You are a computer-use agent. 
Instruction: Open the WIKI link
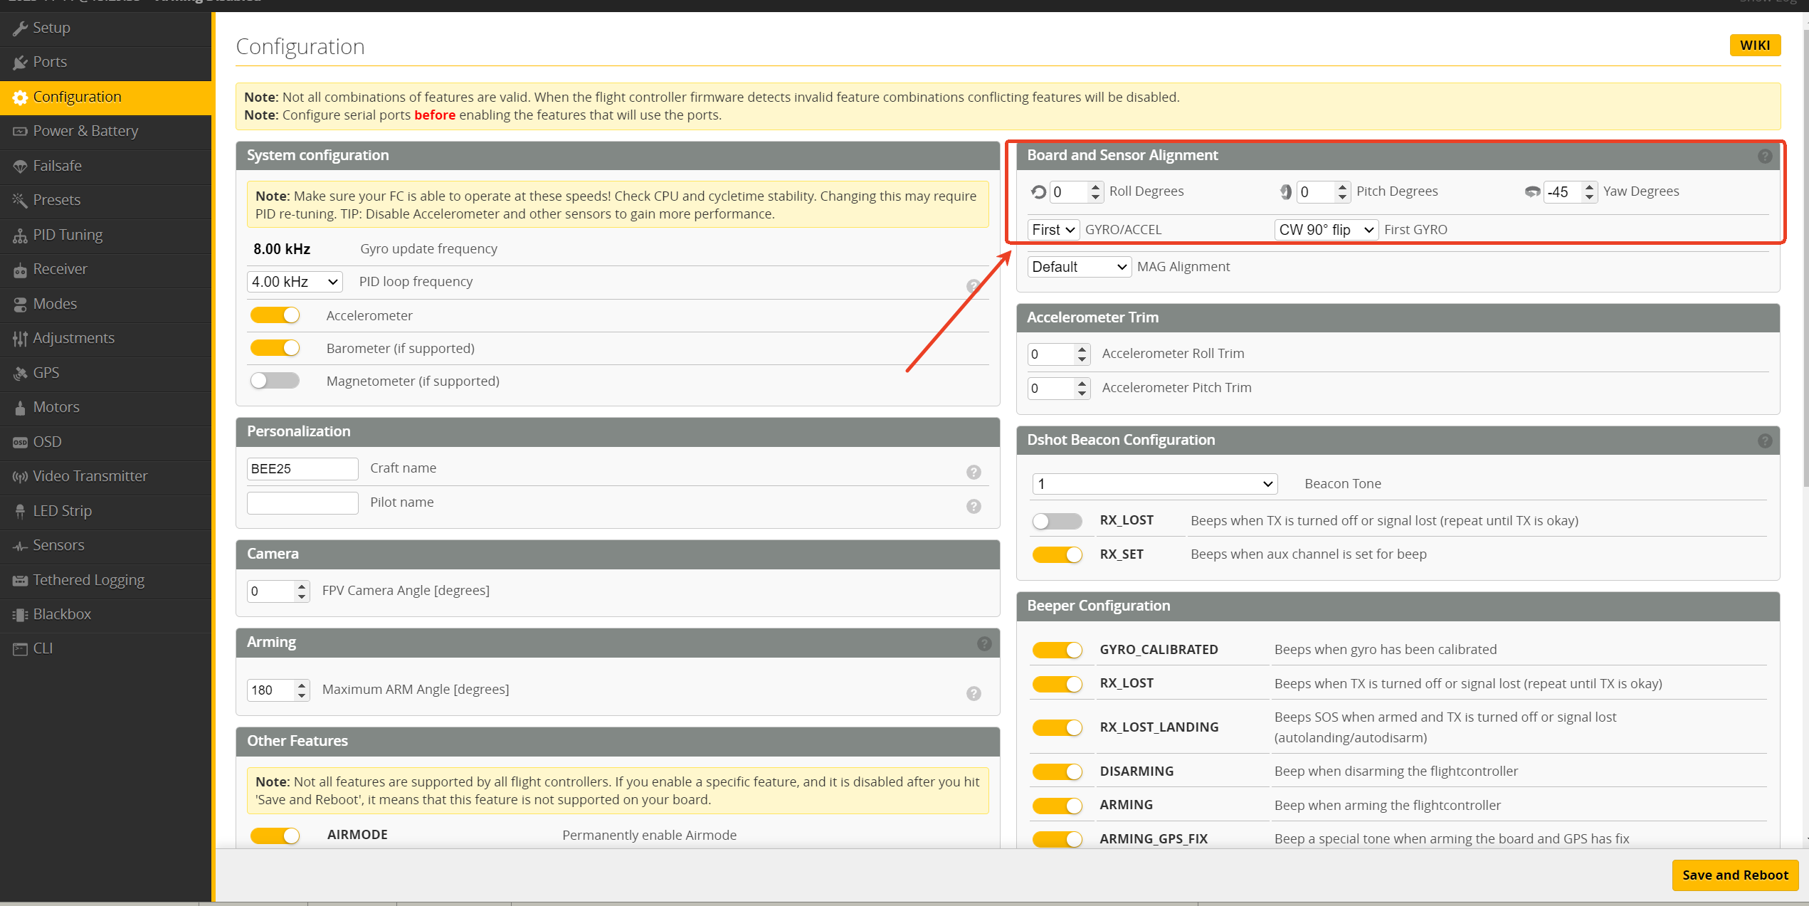pyautogui.click(x=1754, y=46)
